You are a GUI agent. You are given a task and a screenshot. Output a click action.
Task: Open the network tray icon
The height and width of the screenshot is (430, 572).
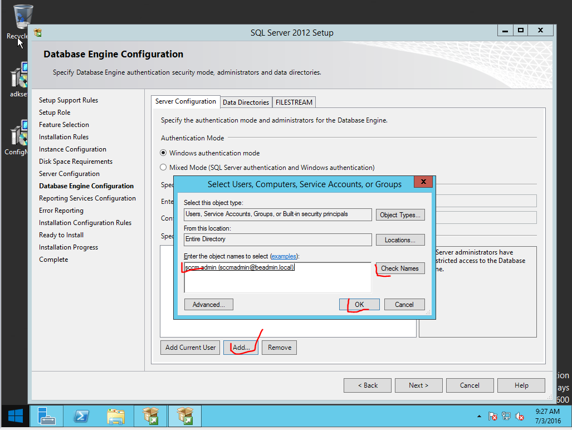[506, 416]
